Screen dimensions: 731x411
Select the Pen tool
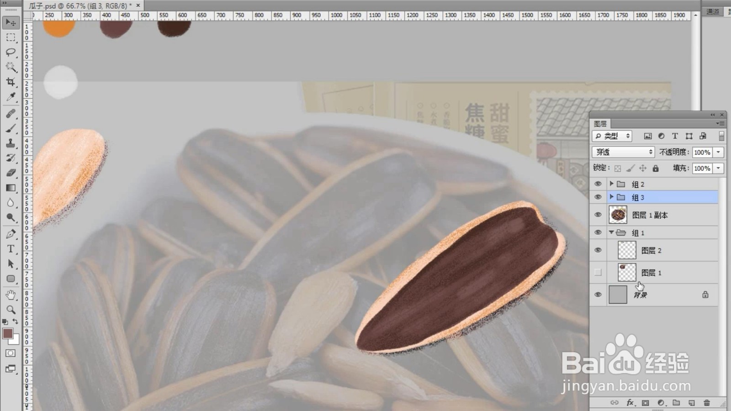coord(11,234)
